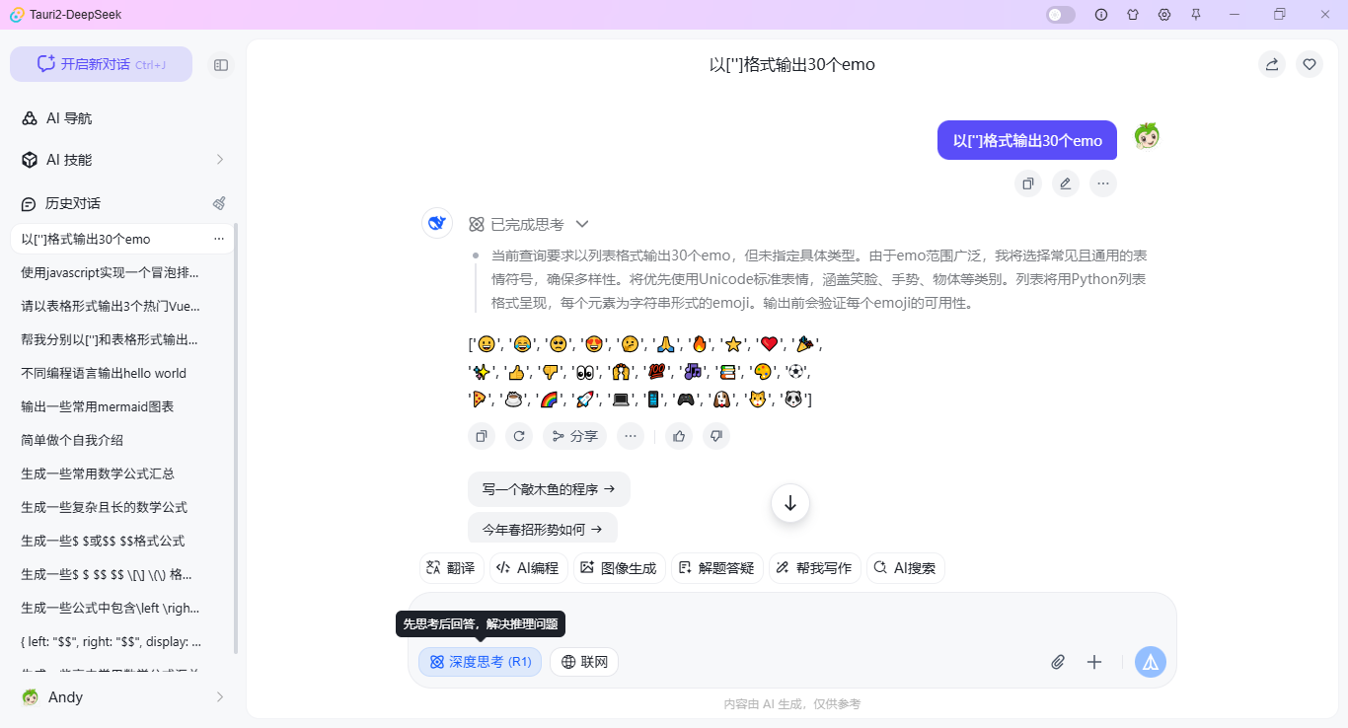Open the 历史对话 section header
This screenshot has width=1348, height=728.
pyautogui.click(x=73, y=203)
